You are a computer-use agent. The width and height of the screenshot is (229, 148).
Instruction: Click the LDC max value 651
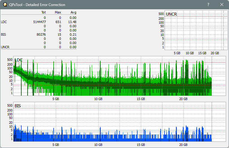click(58, 22)
